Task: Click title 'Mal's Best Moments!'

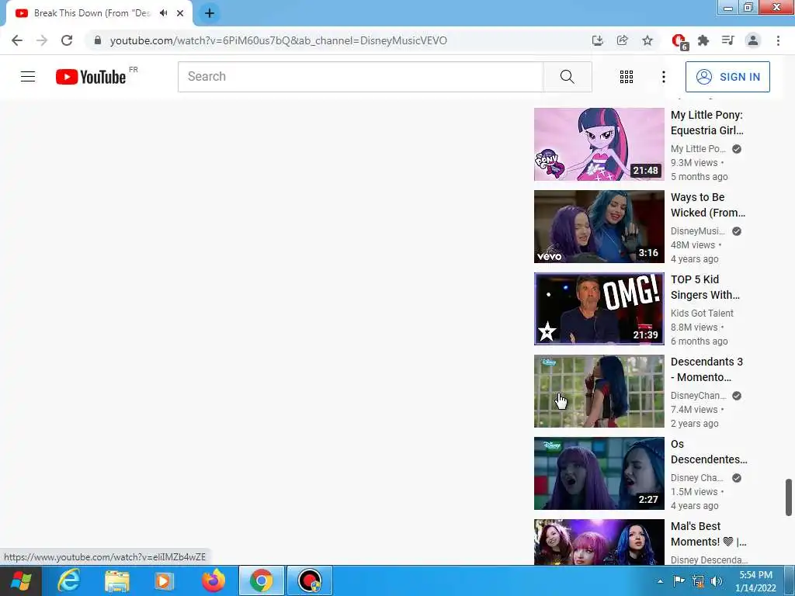Action: click(708, 534)
